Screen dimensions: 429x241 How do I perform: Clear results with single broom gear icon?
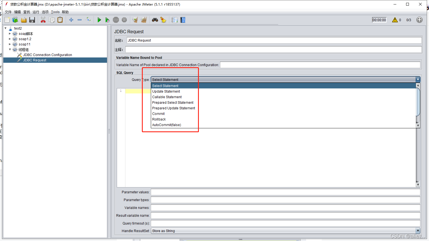135,20
